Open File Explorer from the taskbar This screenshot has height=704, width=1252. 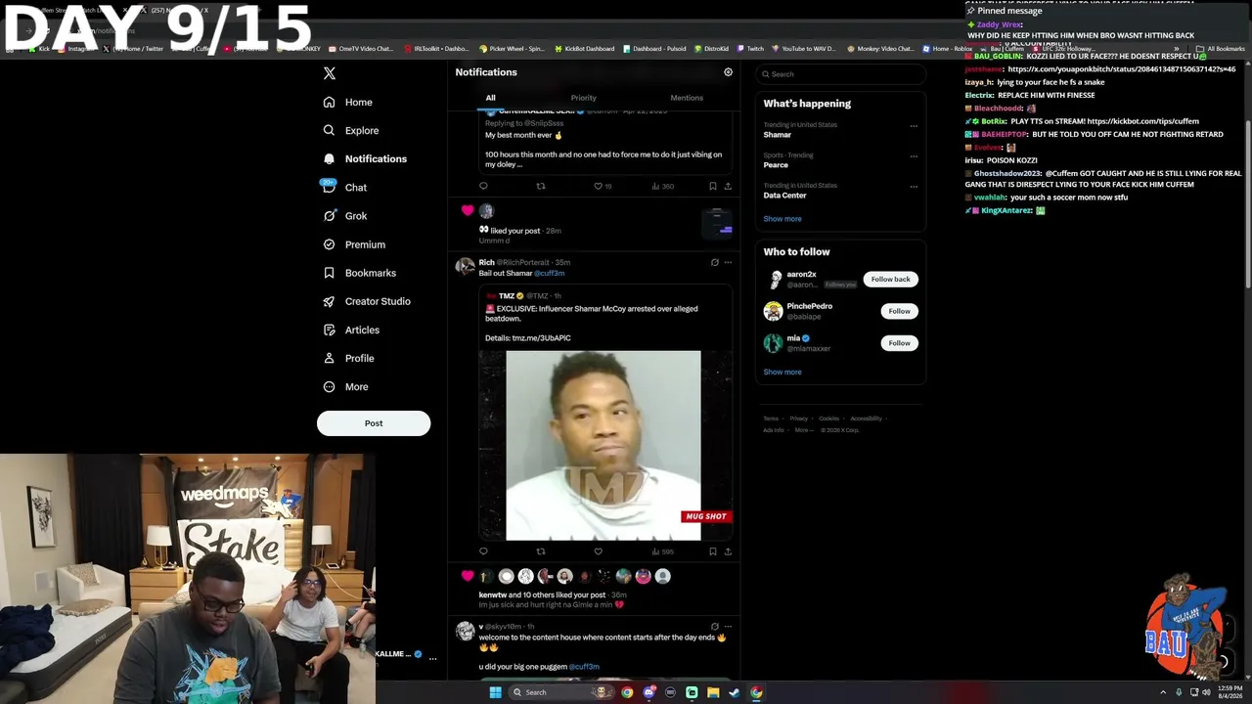(713, 692)
